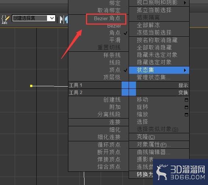
Task: Choose 熔合顶点 command
Action: 109,167
